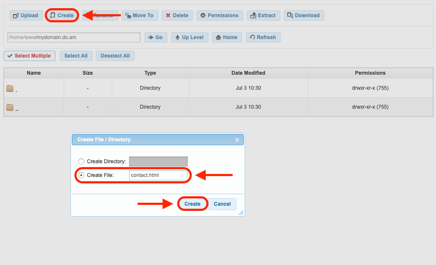436x265 pixels.
Task: Click inside the contact.html filename field
Action: coord(159,175)
